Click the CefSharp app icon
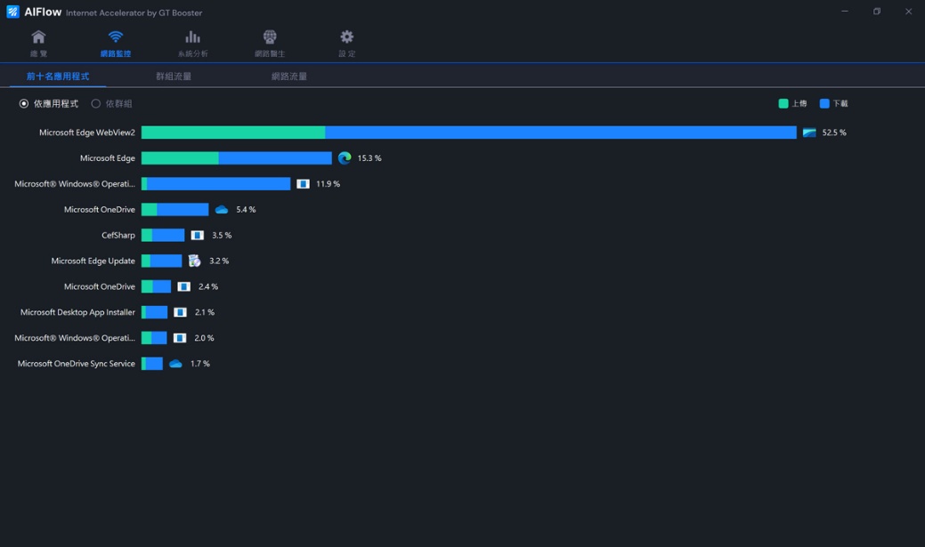925x547 pixels. pyautogui.click(x=198, y=236)
